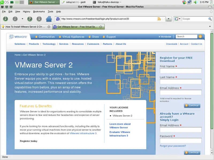Click the site identity icon in address bar
214x160 pixels.
tap(58, 19)
